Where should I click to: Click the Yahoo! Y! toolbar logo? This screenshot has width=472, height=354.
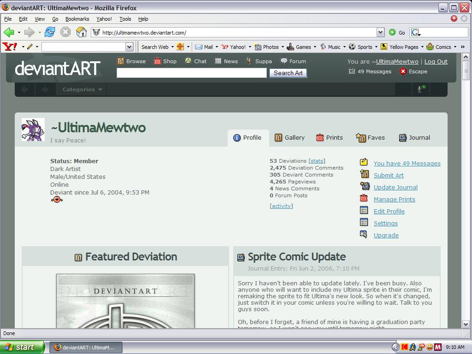pos(10,47)
